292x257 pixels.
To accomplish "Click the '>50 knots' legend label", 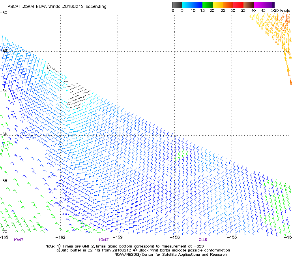I will coord(281,10).
